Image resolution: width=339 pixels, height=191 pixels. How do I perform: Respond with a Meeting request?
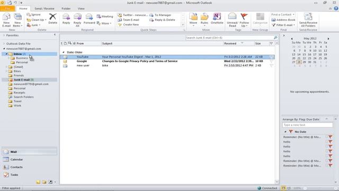(105, 16)
